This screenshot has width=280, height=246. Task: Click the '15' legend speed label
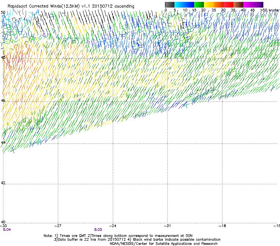(x=194, y=10)
